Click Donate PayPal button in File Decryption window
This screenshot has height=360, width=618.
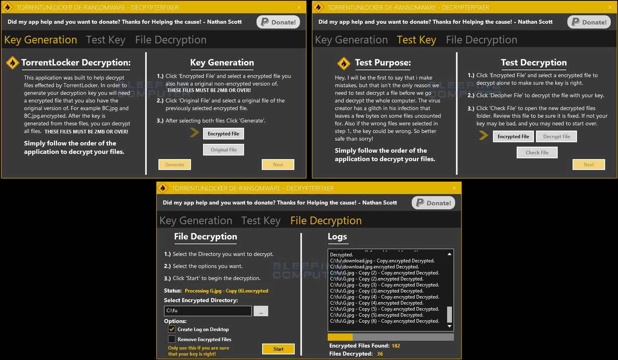point(433,203)
